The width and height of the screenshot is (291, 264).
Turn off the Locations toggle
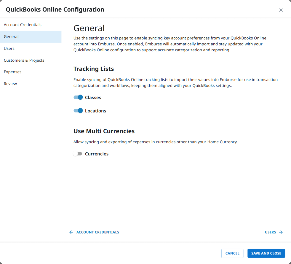78,111
